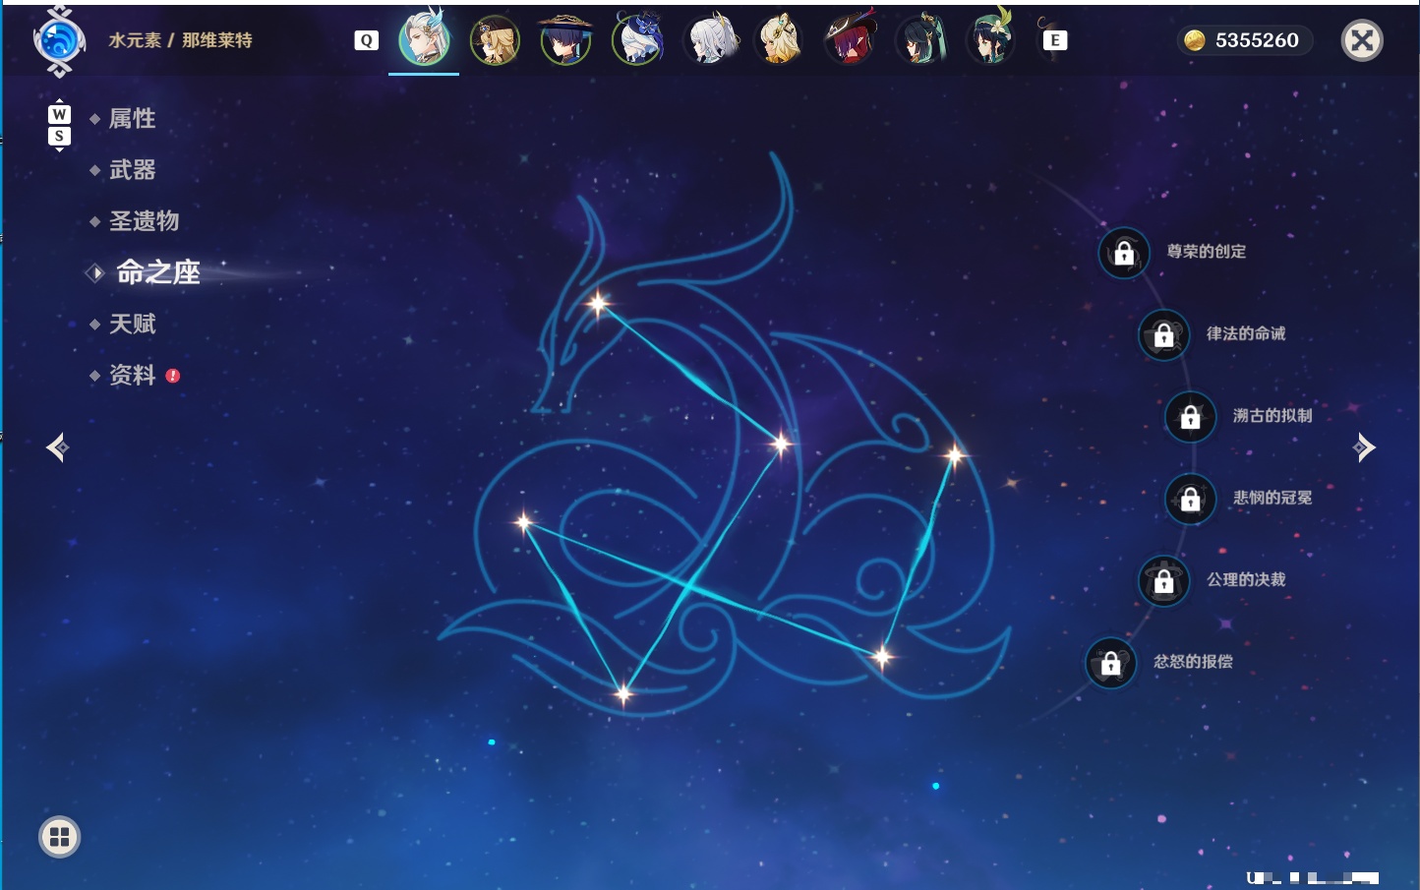Open the grid menu button at bottom left
The width and height of the screenshot is (1420, 890).
(x=59, y=837)
